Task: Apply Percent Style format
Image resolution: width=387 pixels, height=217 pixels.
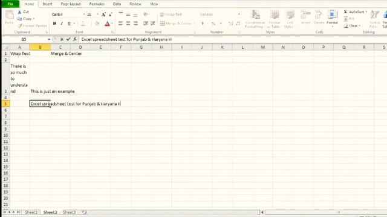Action: (213, 24)
